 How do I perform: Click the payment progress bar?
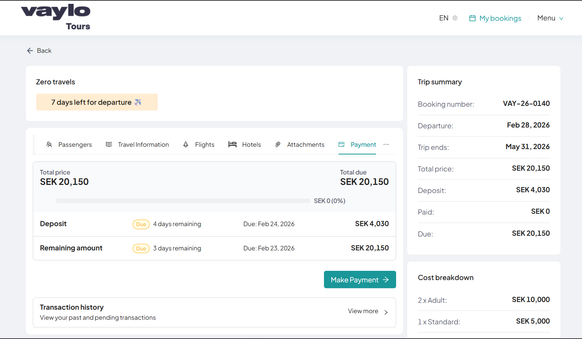click(183, 200)
